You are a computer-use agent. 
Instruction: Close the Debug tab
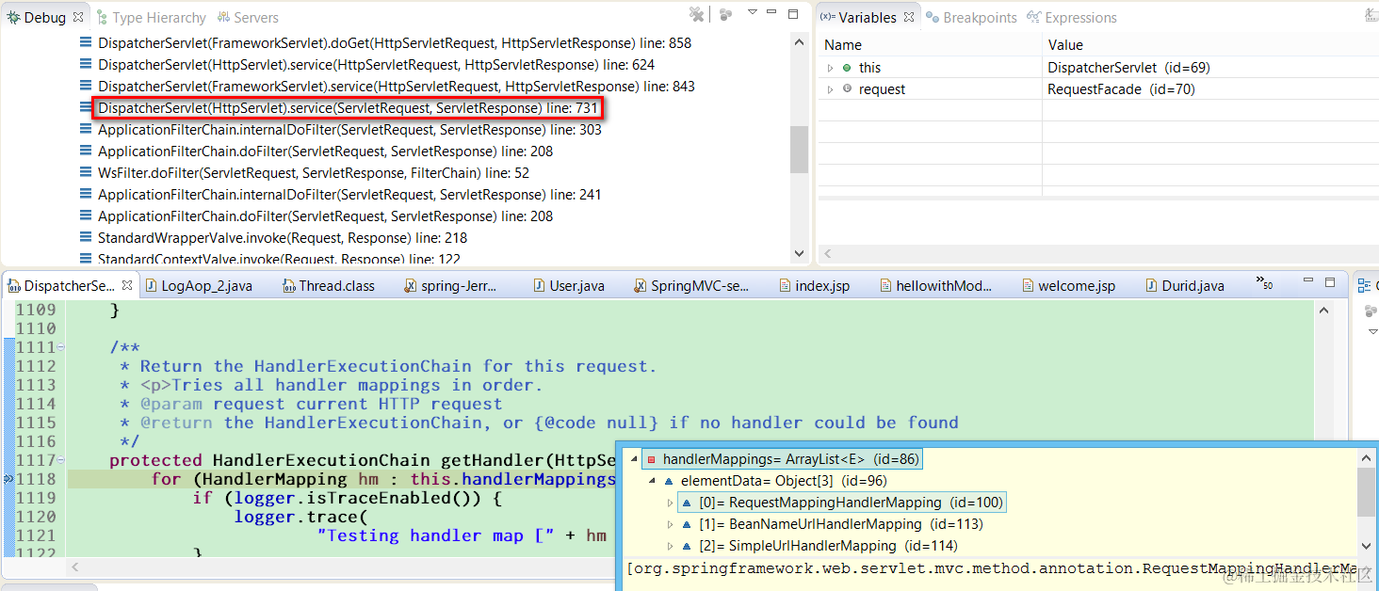click(x=78, y=17)
